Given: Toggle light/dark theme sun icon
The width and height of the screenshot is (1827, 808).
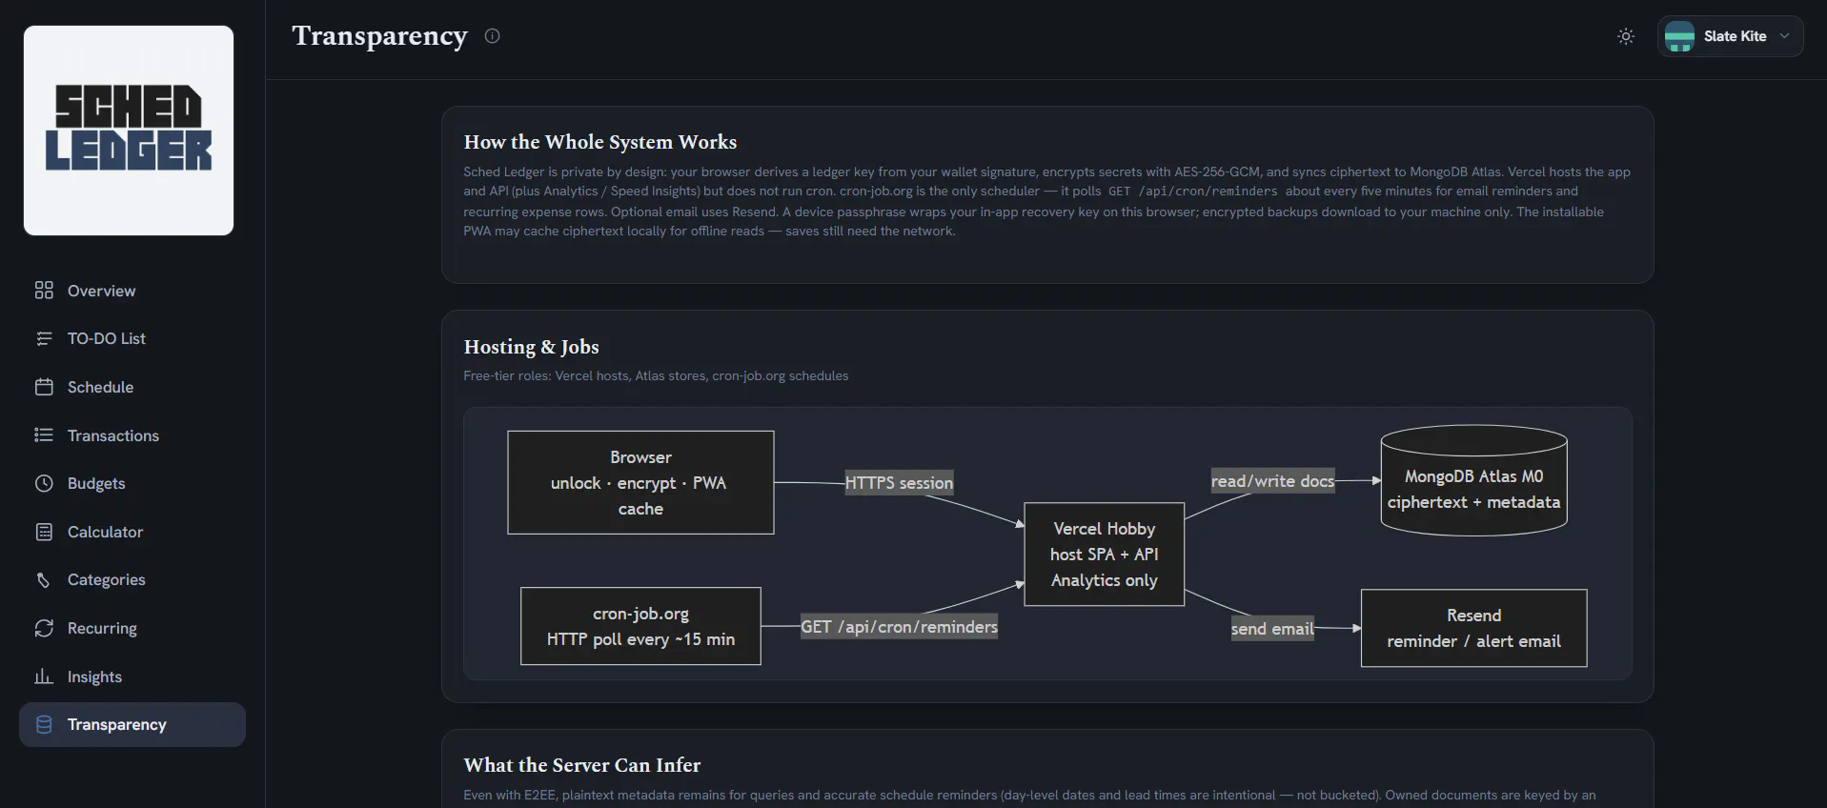Looking at the screenshot, I should [1626, 36].
